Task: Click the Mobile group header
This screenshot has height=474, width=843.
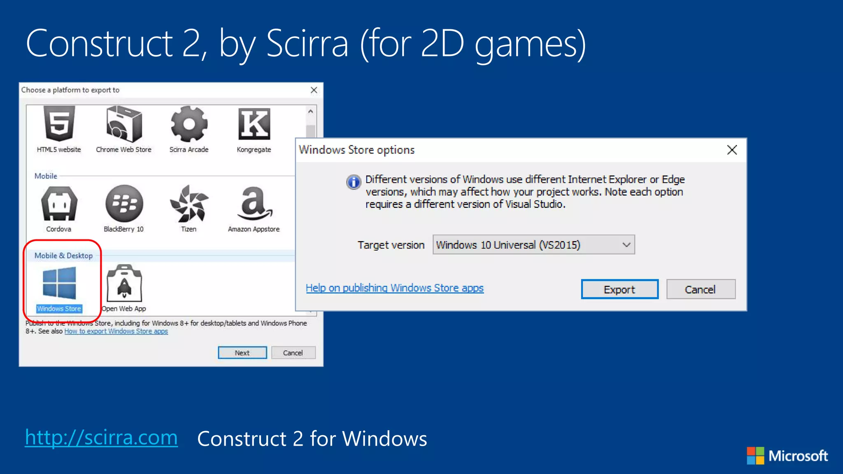Action: pos(46,176)
